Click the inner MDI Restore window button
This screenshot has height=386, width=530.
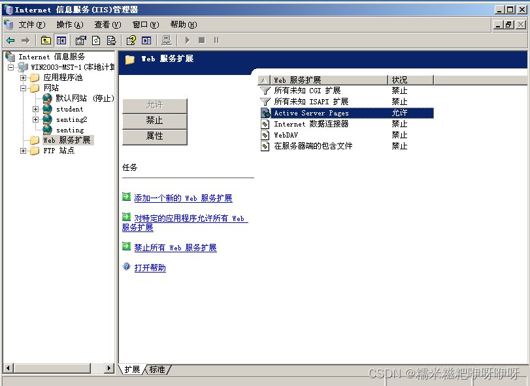tap(508, 25)
